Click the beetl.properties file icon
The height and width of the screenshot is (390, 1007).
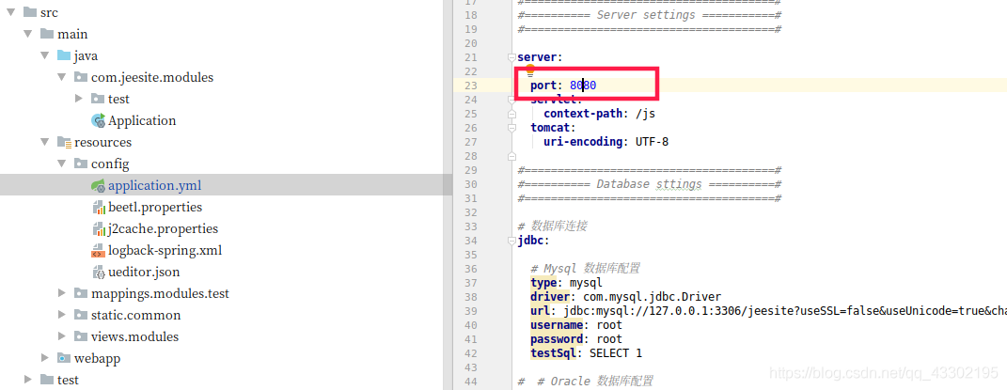coord(99,207)
